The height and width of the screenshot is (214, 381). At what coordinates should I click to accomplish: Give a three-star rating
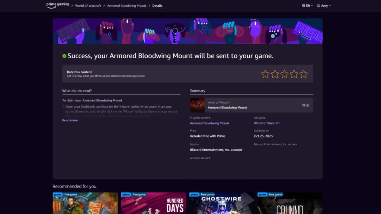click(x=285, y=74)
